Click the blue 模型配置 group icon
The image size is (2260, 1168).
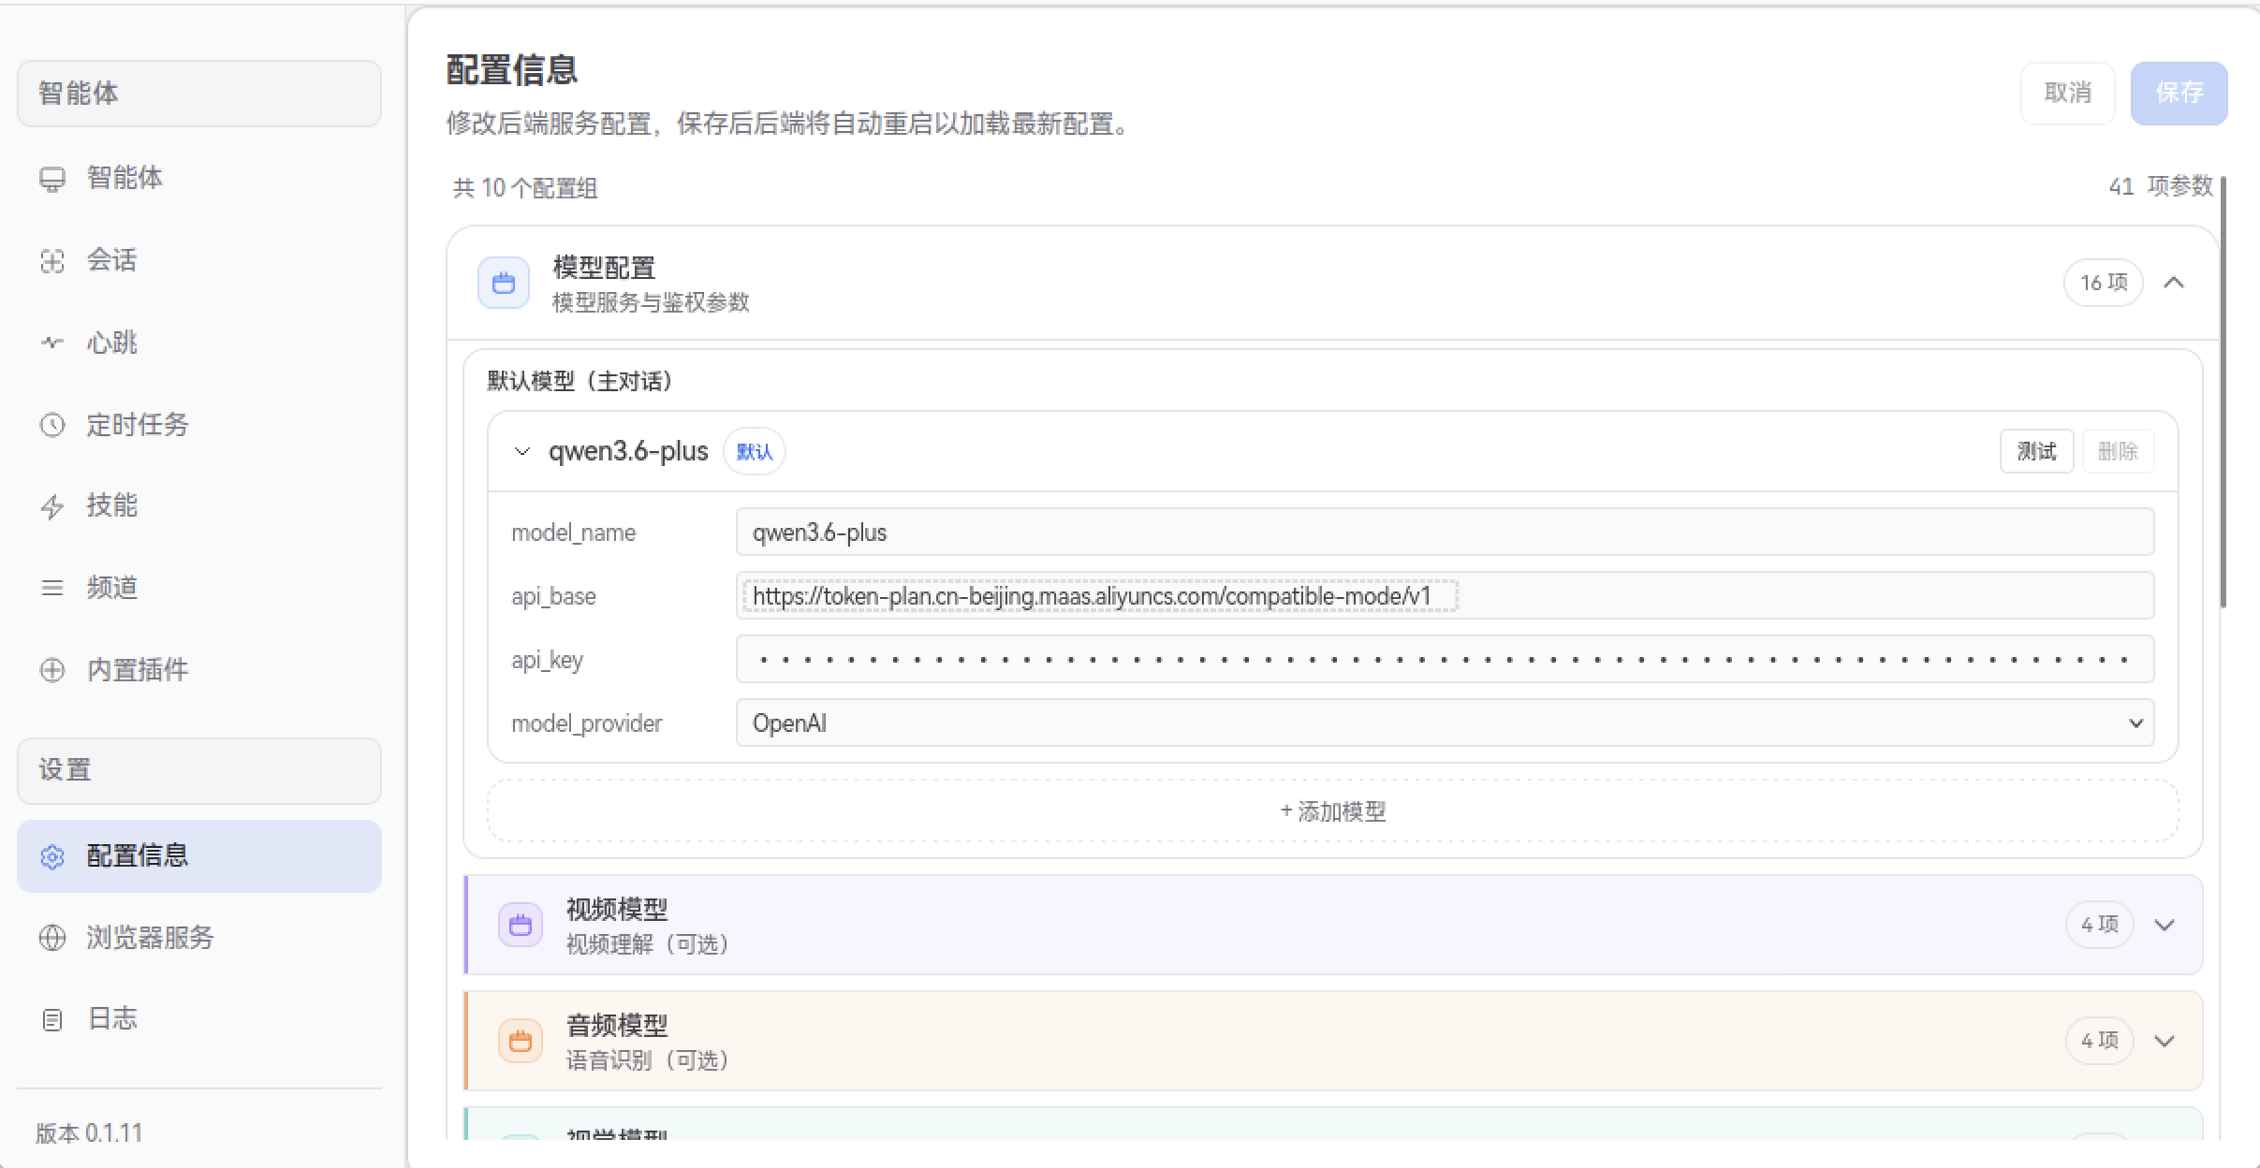pos(504,283)
